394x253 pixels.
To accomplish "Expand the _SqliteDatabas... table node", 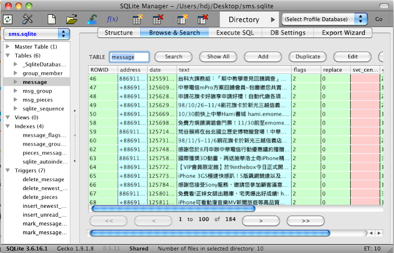I will 16,64.
